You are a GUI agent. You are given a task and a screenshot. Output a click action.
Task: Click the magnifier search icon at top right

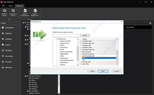(x=150, y=23)
